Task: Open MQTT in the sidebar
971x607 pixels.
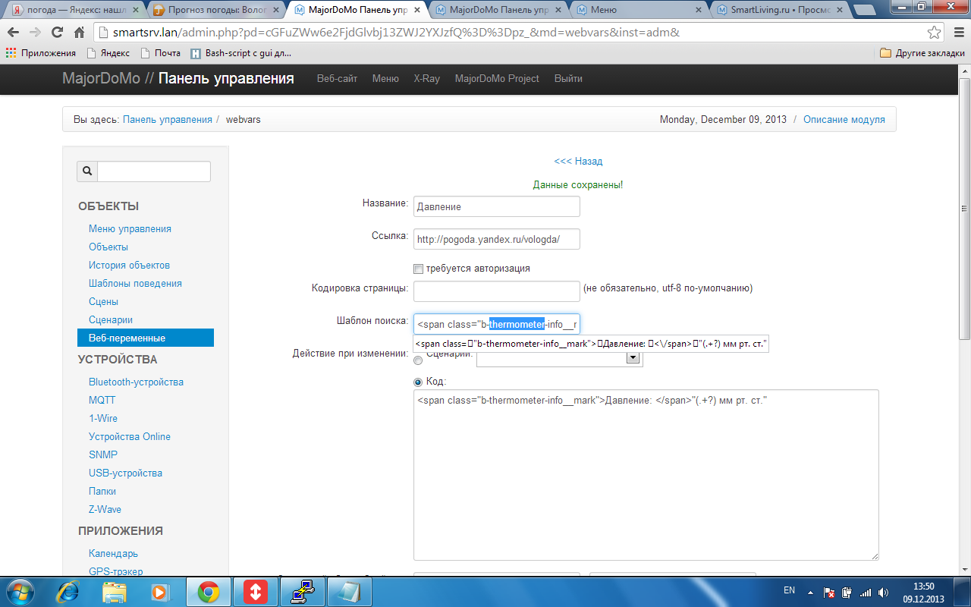Action: 102,400
